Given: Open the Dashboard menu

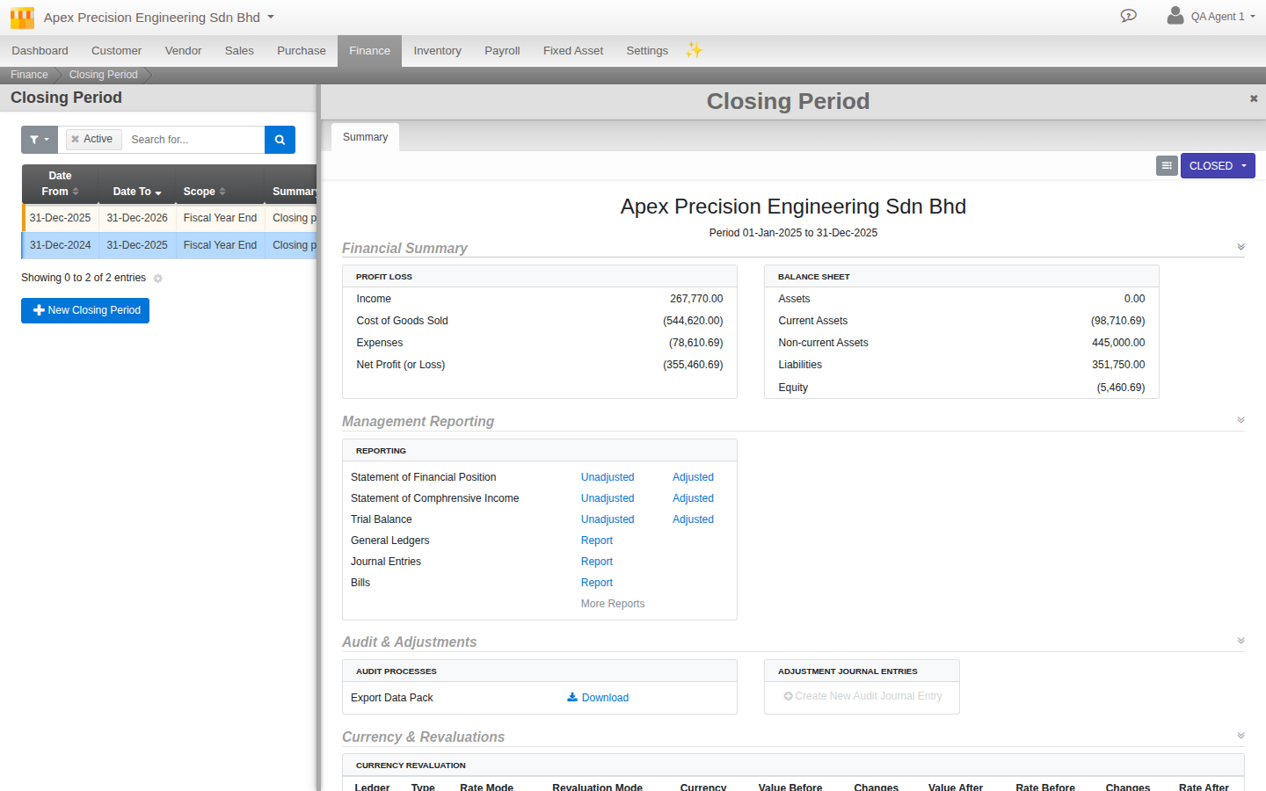Looking at the screenshot, I should 40,51.
